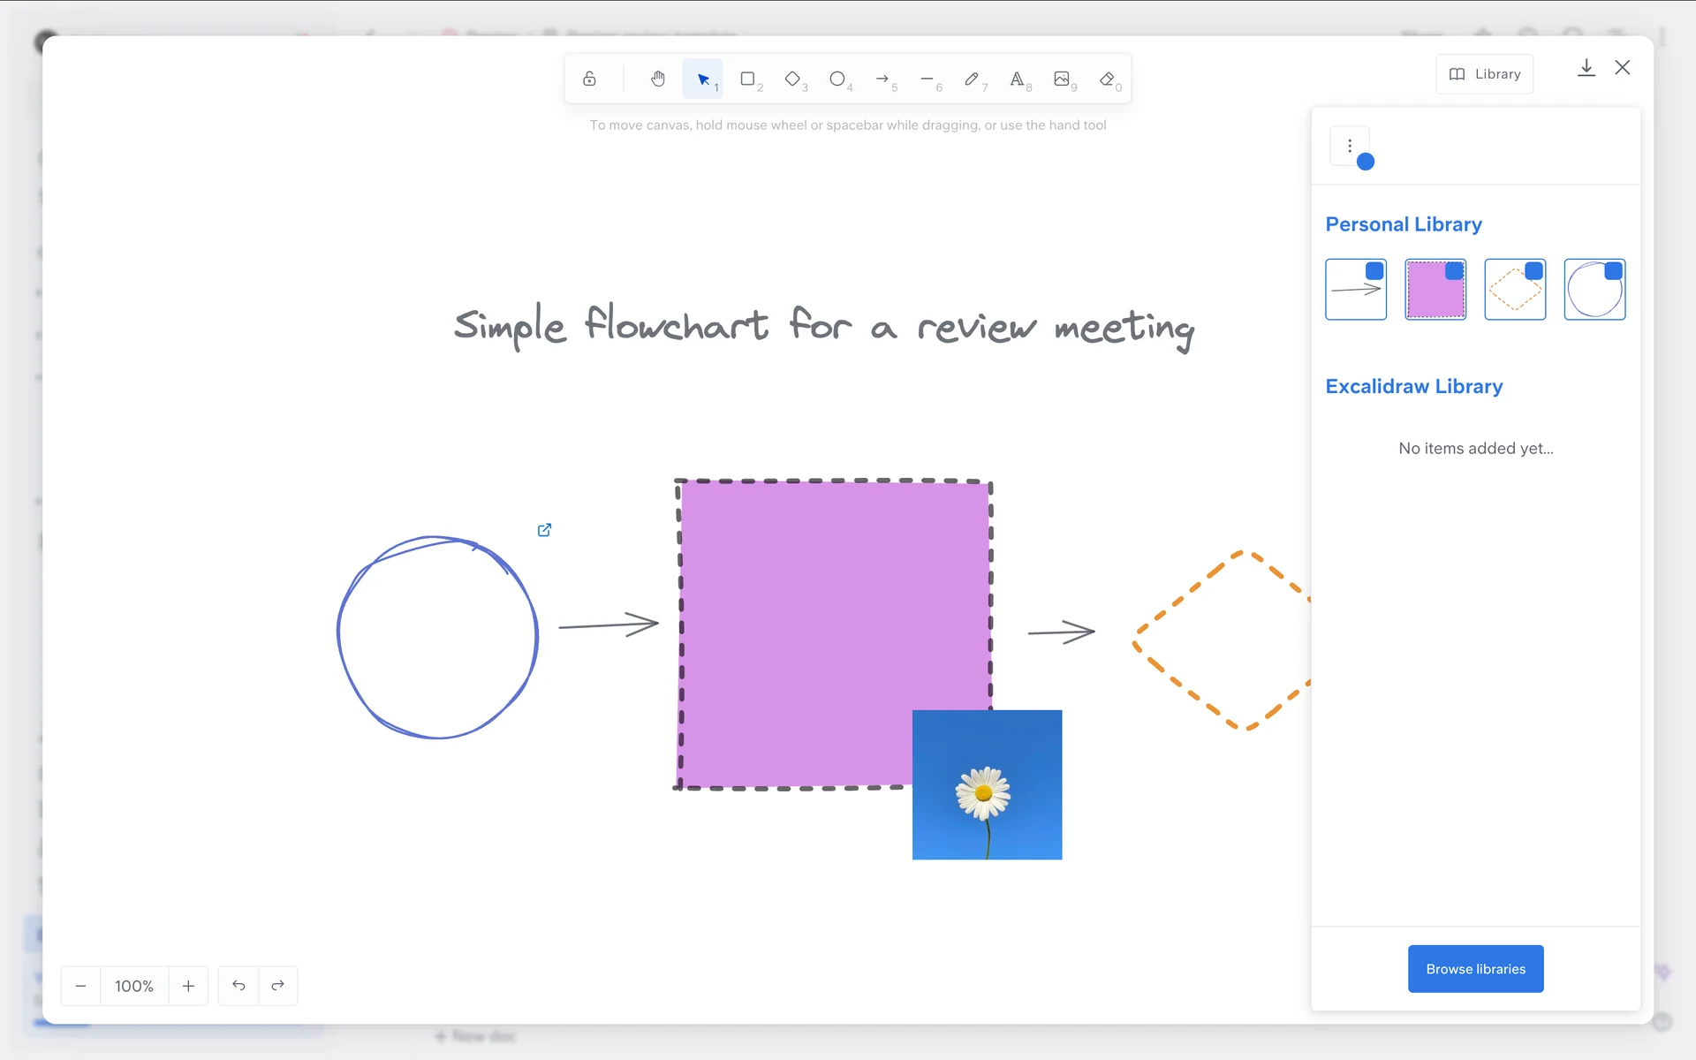Select the Arrow tool

click(882, 79)
